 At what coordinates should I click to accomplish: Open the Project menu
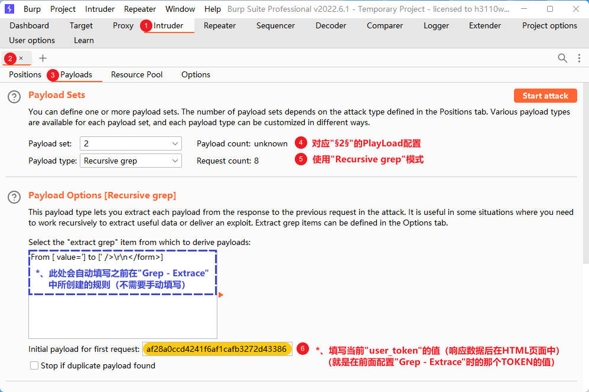tap(63, 9)
